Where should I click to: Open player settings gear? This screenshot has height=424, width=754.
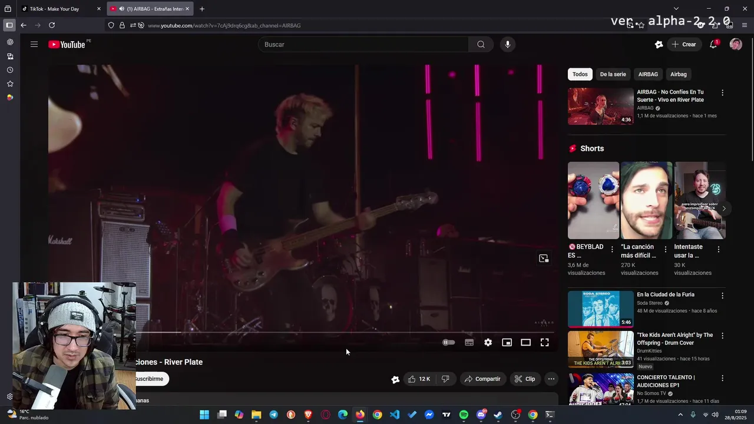click(x=488, y=342)
